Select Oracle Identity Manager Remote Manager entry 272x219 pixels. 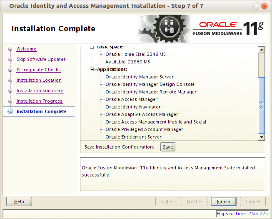point(151,92)
